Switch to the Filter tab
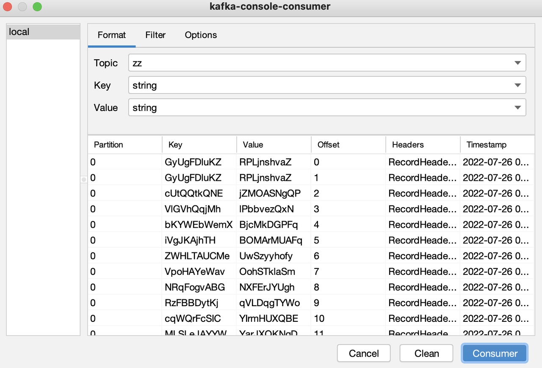Viewport: 542px width, 368px height. click(155, 35)
